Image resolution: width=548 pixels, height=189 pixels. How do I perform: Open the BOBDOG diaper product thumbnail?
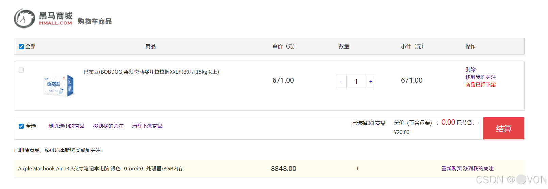tap(58, 86)
